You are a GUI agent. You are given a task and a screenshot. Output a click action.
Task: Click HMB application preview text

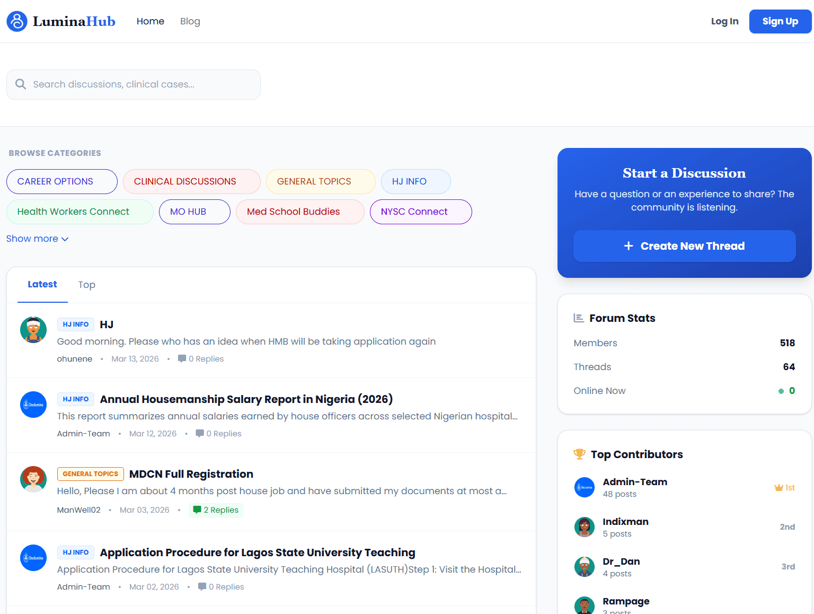click(246, 341)
